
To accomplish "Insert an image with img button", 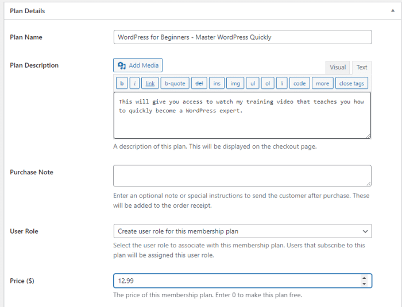I will (235, 83).
